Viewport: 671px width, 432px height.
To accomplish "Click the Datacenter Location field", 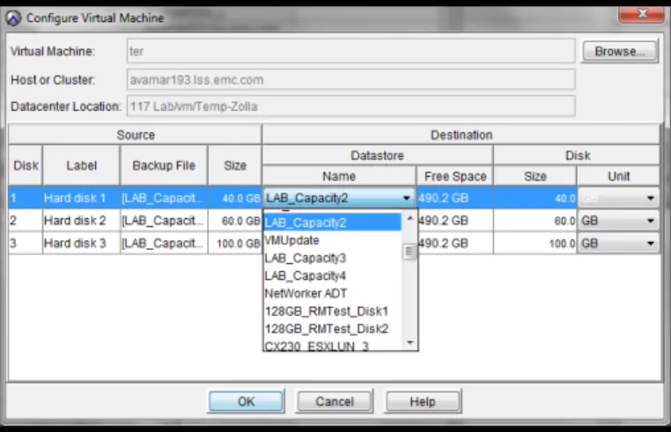I will (x=350, y=106).
